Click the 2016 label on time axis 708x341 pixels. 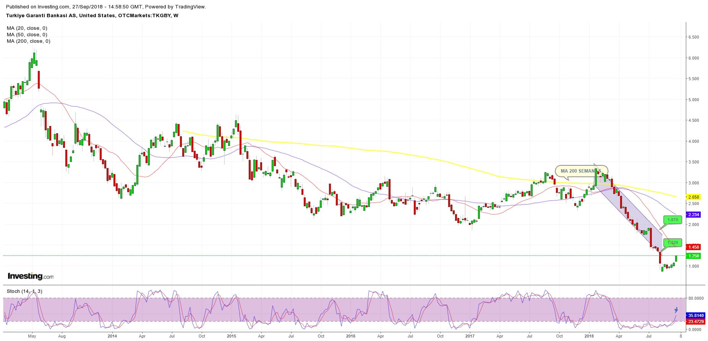click(350, 336)
